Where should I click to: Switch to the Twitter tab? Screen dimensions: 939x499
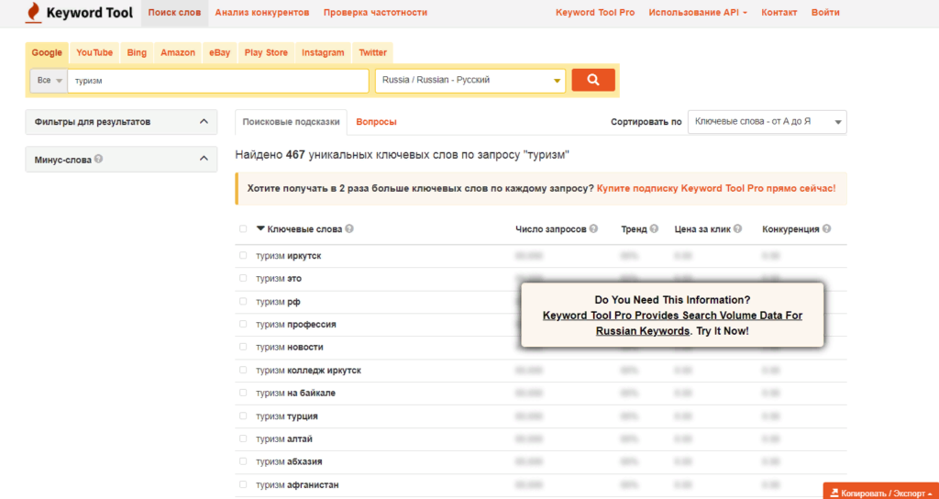[372, 52]
